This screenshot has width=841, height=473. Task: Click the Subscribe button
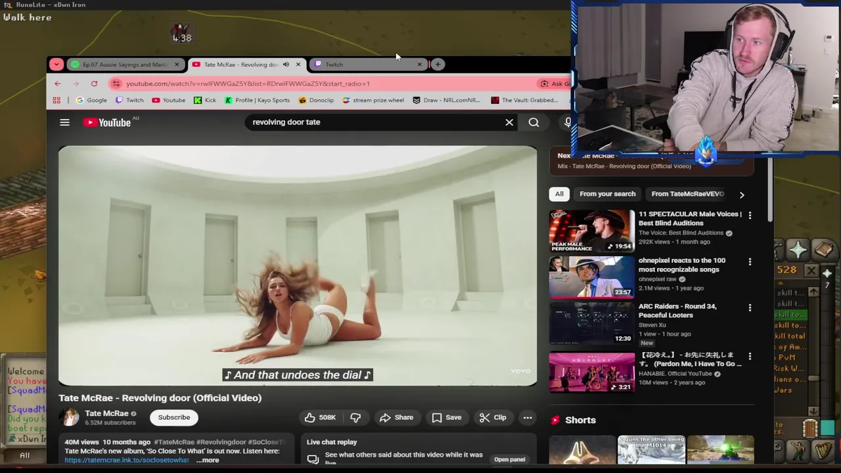click(174, 418)
